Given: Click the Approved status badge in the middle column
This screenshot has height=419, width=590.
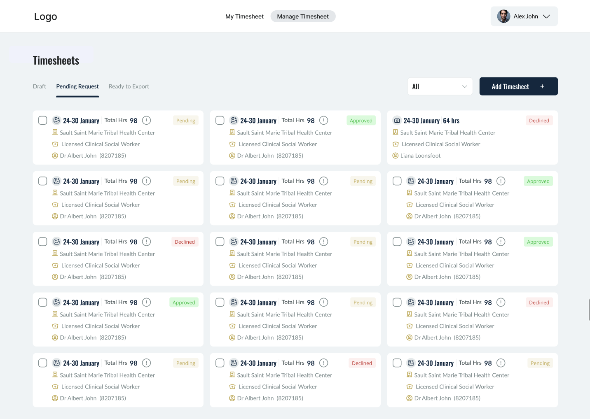Looking at the screenshot, I should (x=361, y=120).
